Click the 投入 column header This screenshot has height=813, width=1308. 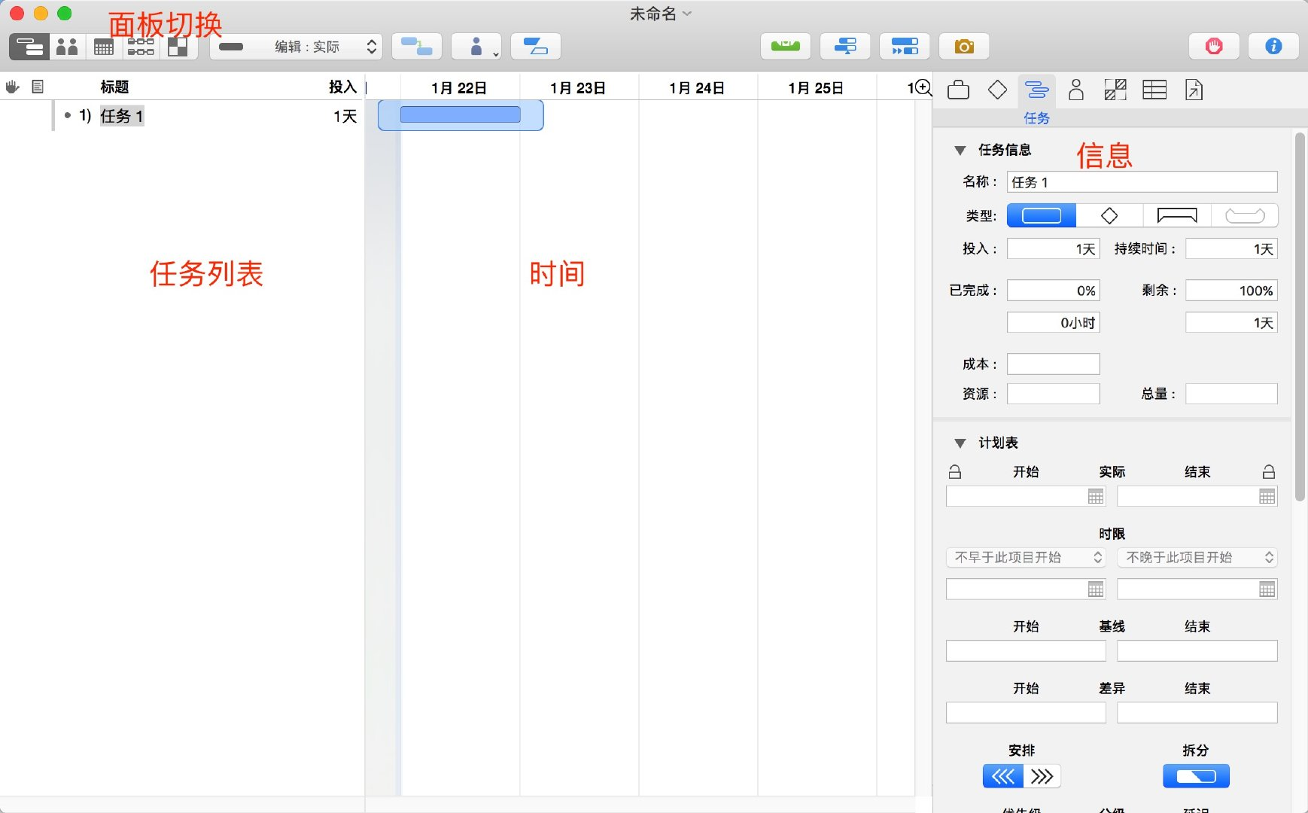(x=342, y=87)
